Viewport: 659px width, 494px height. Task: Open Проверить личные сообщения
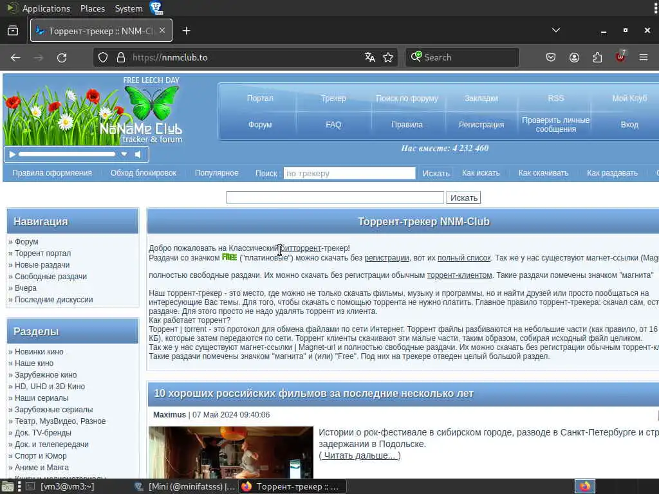coord(555,125)
